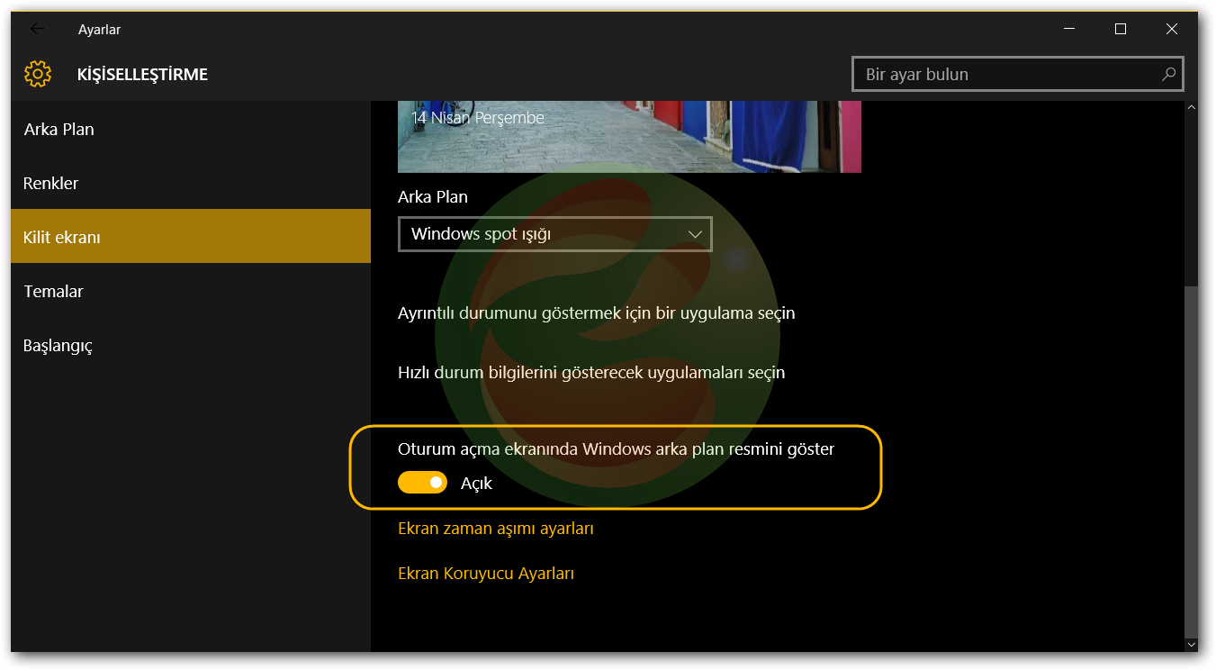The width and height of the screenshot is (1216, 670).
Task: Click the search magnifier icon
Action: [1168, 74]
